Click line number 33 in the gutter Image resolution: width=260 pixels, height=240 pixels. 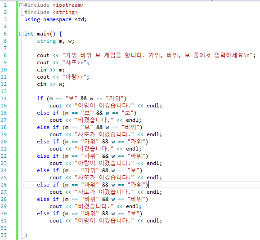(x=4, y=235)
